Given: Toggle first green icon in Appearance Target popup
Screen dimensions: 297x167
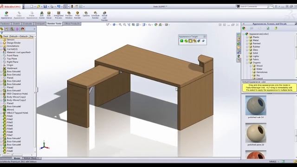Looking at the screenshot, I should [x=181, y=41].
